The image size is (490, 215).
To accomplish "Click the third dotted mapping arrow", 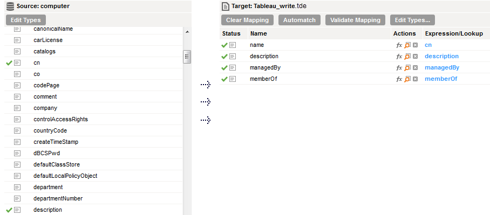I will (205, 120).
